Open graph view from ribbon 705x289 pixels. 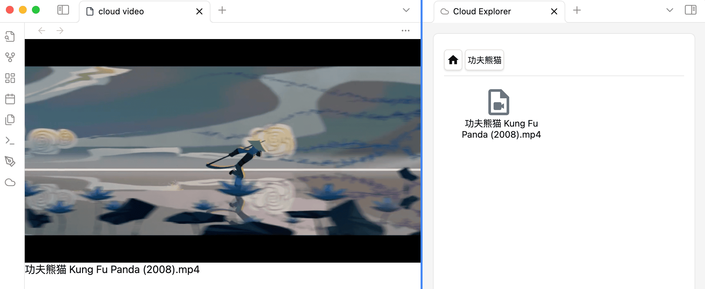(10, 57)
